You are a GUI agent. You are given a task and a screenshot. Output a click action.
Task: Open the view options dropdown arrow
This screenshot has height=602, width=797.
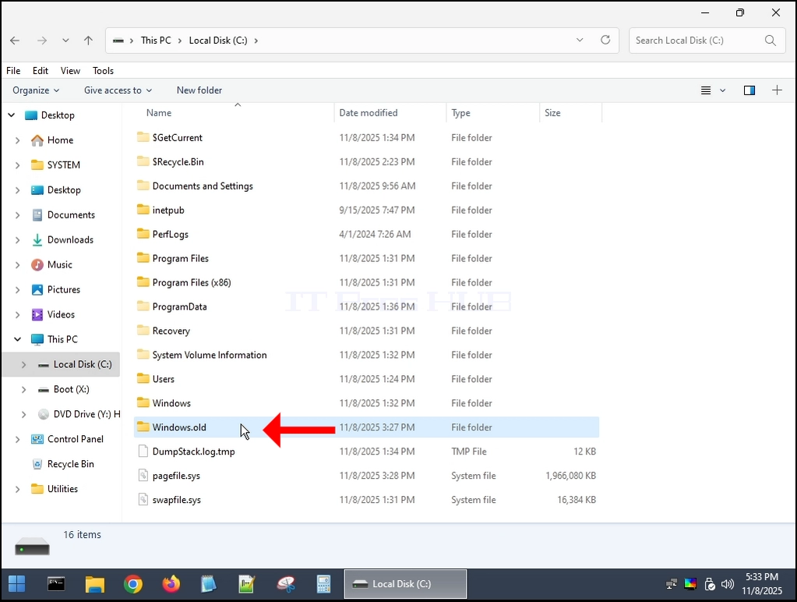click(x=722, y=90)
